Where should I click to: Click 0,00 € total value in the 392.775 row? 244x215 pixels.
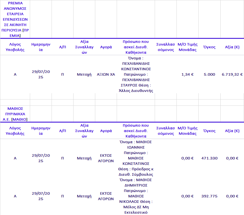pos(232,196)
